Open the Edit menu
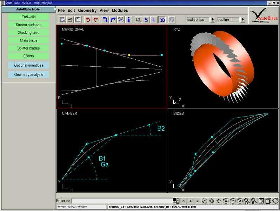Viewport: 280px width, 211px height. [x=71, y=11]
